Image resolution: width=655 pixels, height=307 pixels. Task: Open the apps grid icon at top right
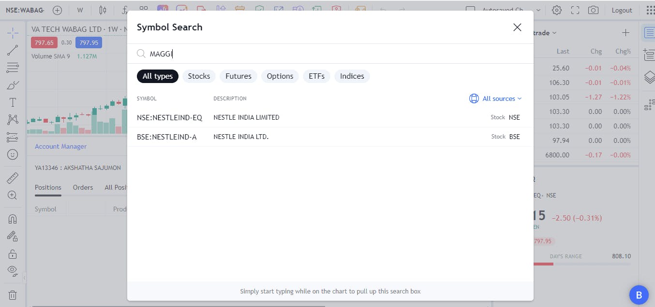(650, 10)
